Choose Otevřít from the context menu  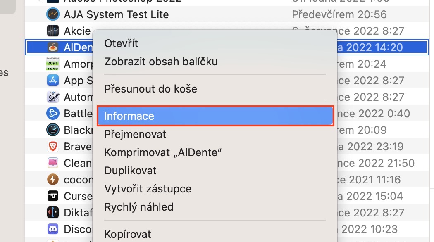point(121,43)
